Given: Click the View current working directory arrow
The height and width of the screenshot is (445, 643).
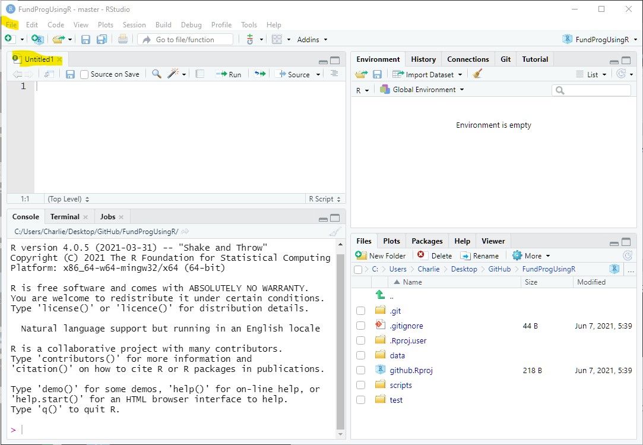Looking at the screenshot, I should click(x=185, y=232).
